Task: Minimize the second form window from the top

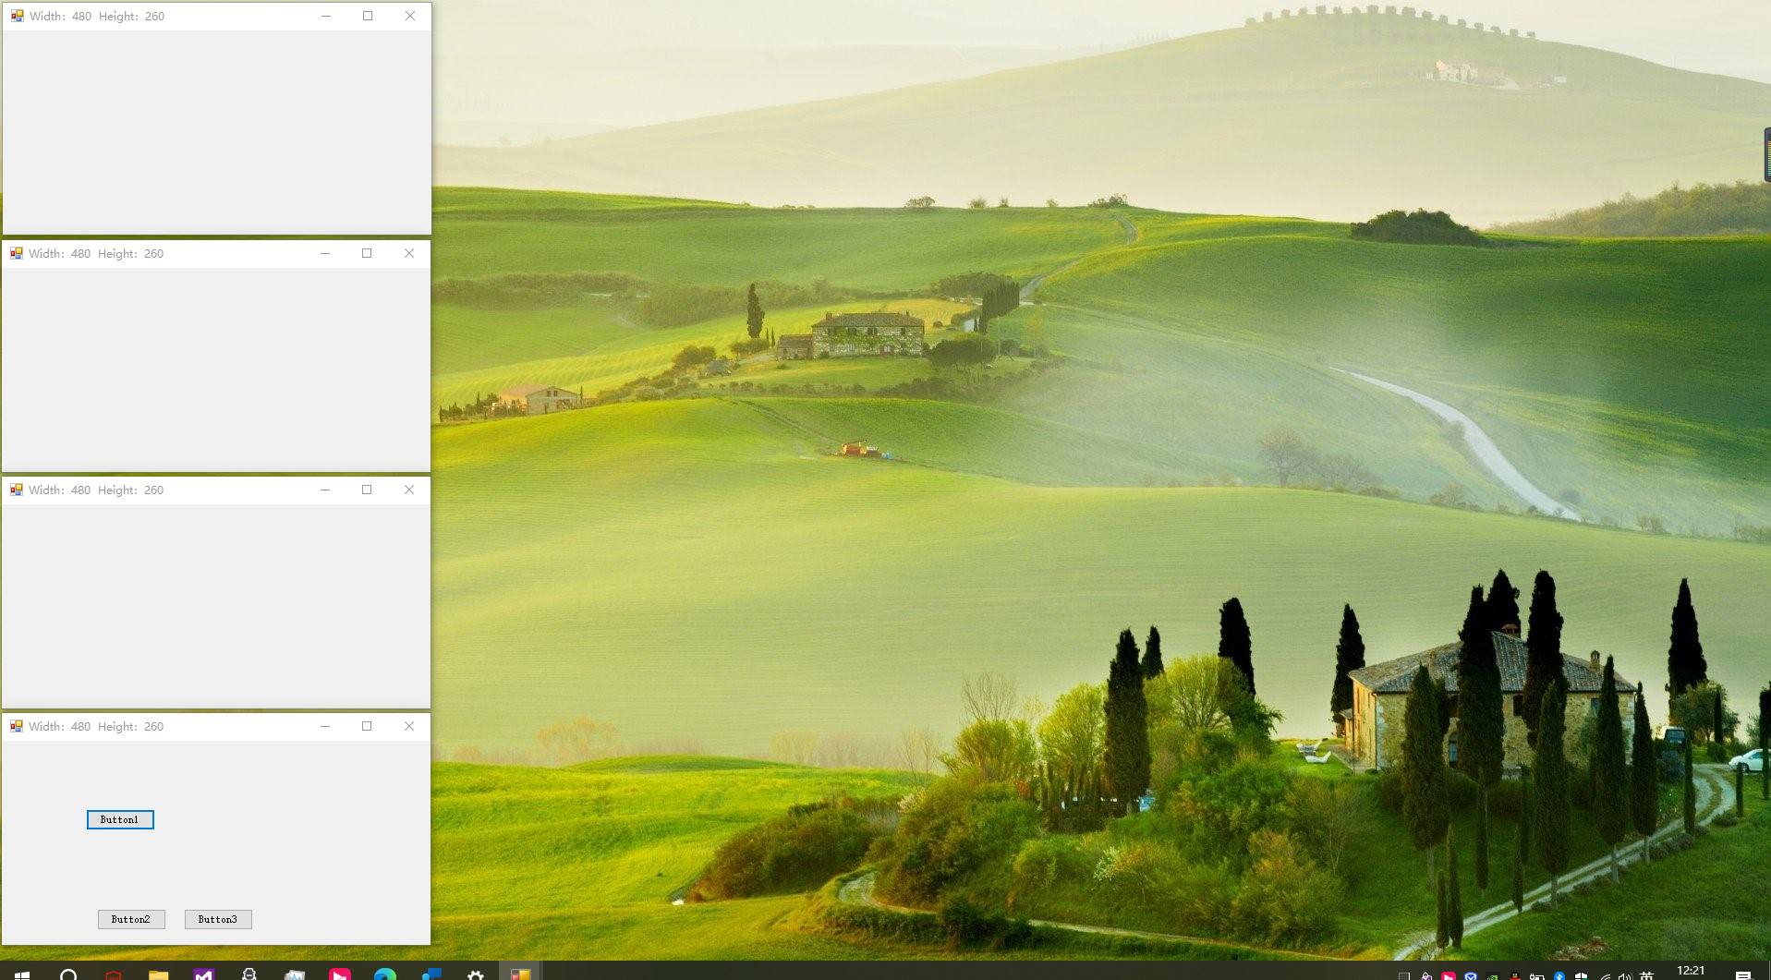Action: click(x=325, y=254)
